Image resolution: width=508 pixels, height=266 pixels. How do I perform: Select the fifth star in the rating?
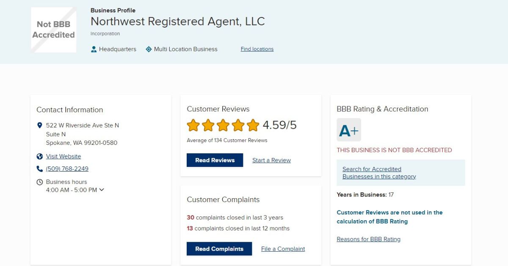click(253, 125)
